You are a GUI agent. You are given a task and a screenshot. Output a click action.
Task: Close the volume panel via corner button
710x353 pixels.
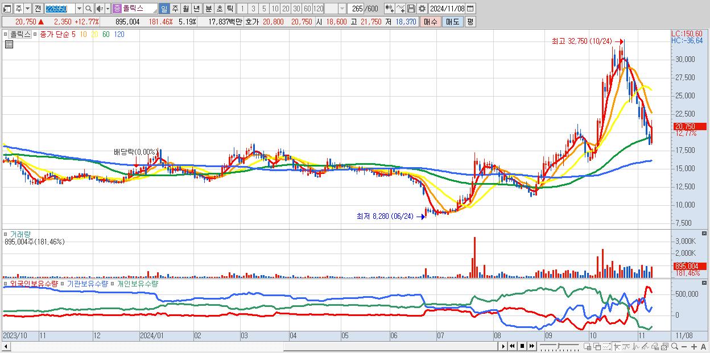[x=705, y=233]
